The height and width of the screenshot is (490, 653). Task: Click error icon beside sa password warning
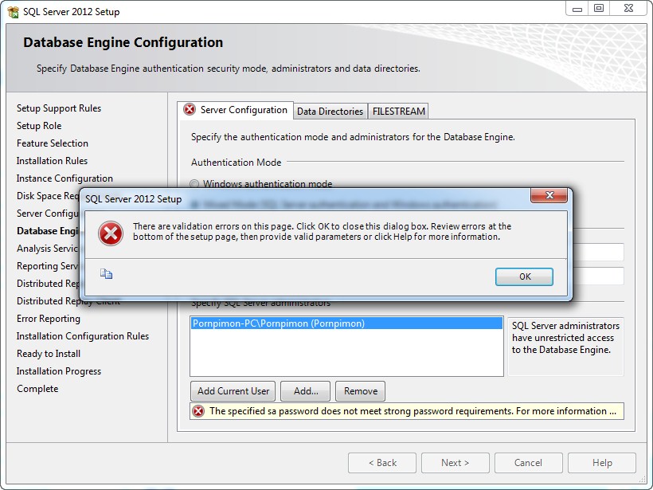(198, 411)
